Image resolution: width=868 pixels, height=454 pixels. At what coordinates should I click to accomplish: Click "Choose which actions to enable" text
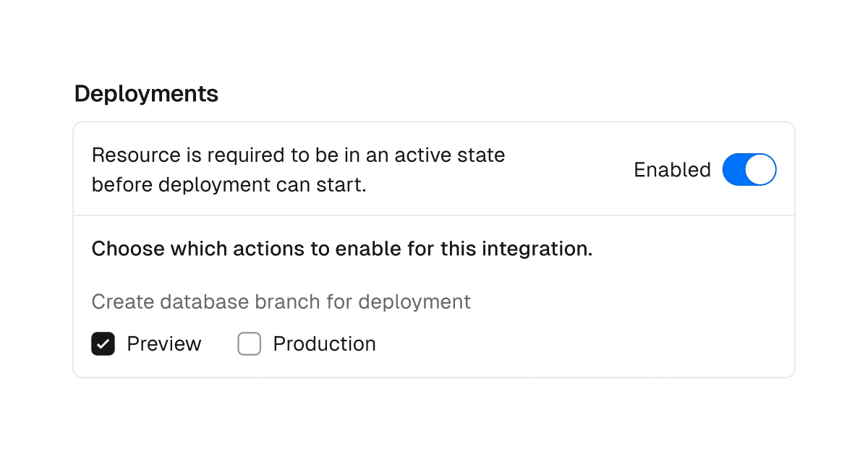pyautogui.click(x=341, y=249)
